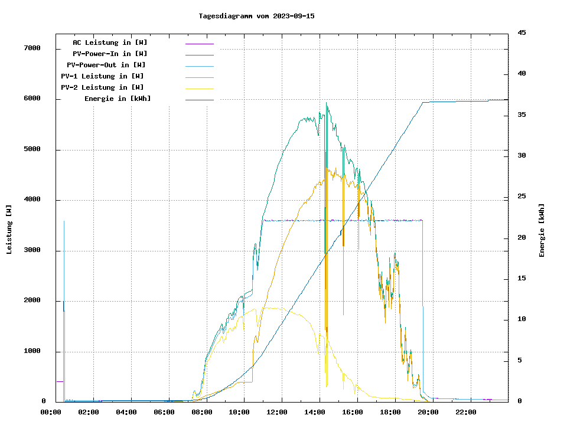The image size is (567, 425).
Task: Click the 7000 tick on the Leistung axis
Action: [32, 48]
